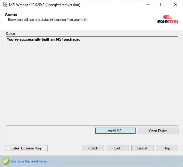Click the 'Status' heading text
This screenshot has height=167, width=183.
pyautogui.click(x=11, y=15)
